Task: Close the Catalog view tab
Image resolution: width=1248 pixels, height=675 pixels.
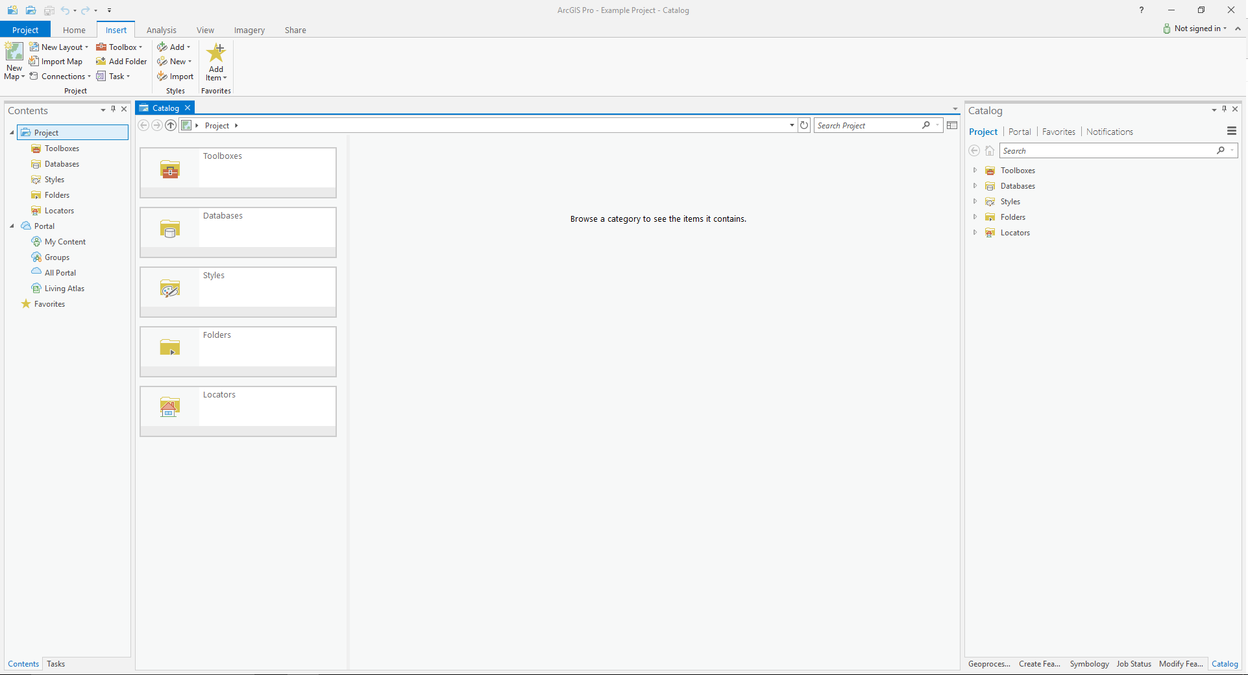Action: (x=188, y=108)
